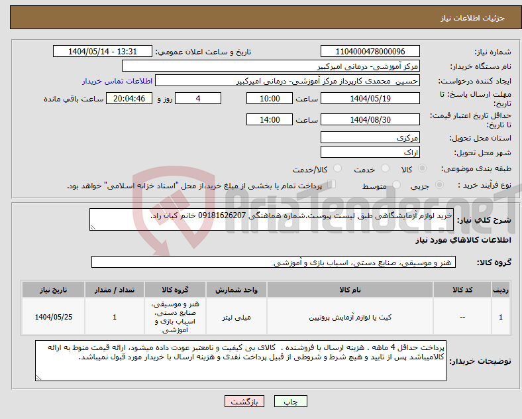Toggle the اسناد خزانه اسلامی payment checkbox
This screenshot has width=522, height=419.
[332, 184]
